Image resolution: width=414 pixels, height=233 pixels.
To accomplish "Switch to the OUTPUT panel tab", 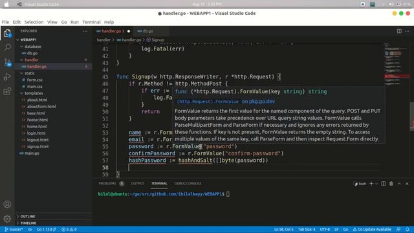I will pyautogui.click(x=138, y=184).
